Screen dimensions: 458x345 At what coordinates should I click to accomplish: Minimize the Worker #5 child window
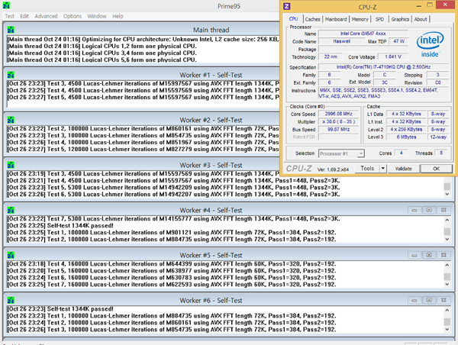pos(414,255)
